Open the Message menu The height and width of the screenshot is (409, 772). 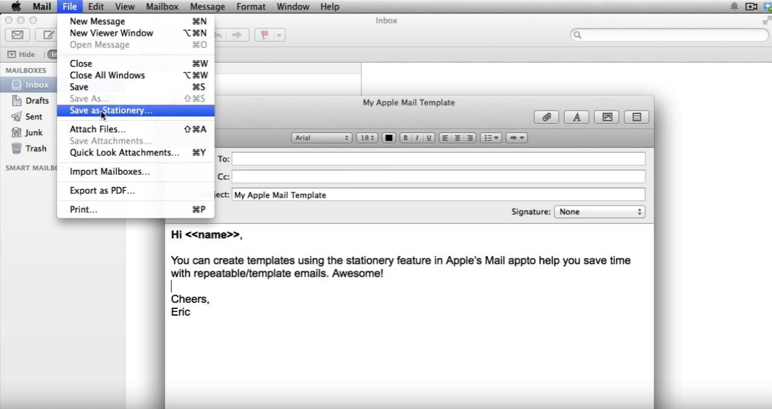[x=207, y=7]
